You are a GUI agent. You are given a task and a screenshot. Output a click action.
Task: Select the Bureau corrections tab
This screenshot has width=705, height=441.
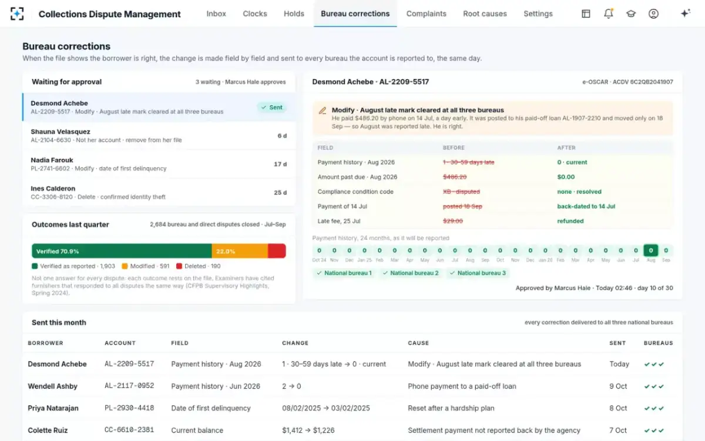tap(355, 14)
